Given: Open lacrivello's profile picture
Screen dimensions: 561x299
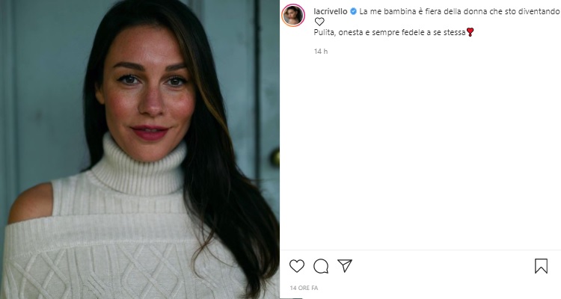Looking at the screenshot, I should click(293, 15).
